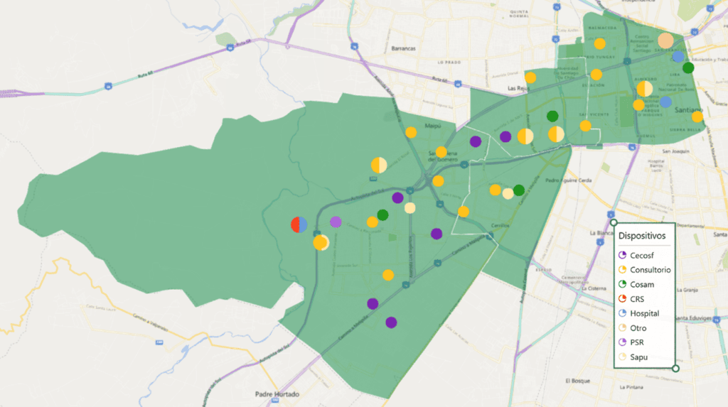Click the peach Otro marker at top right
This screenshot has width=728, height=407.
(x=665, y=40)
